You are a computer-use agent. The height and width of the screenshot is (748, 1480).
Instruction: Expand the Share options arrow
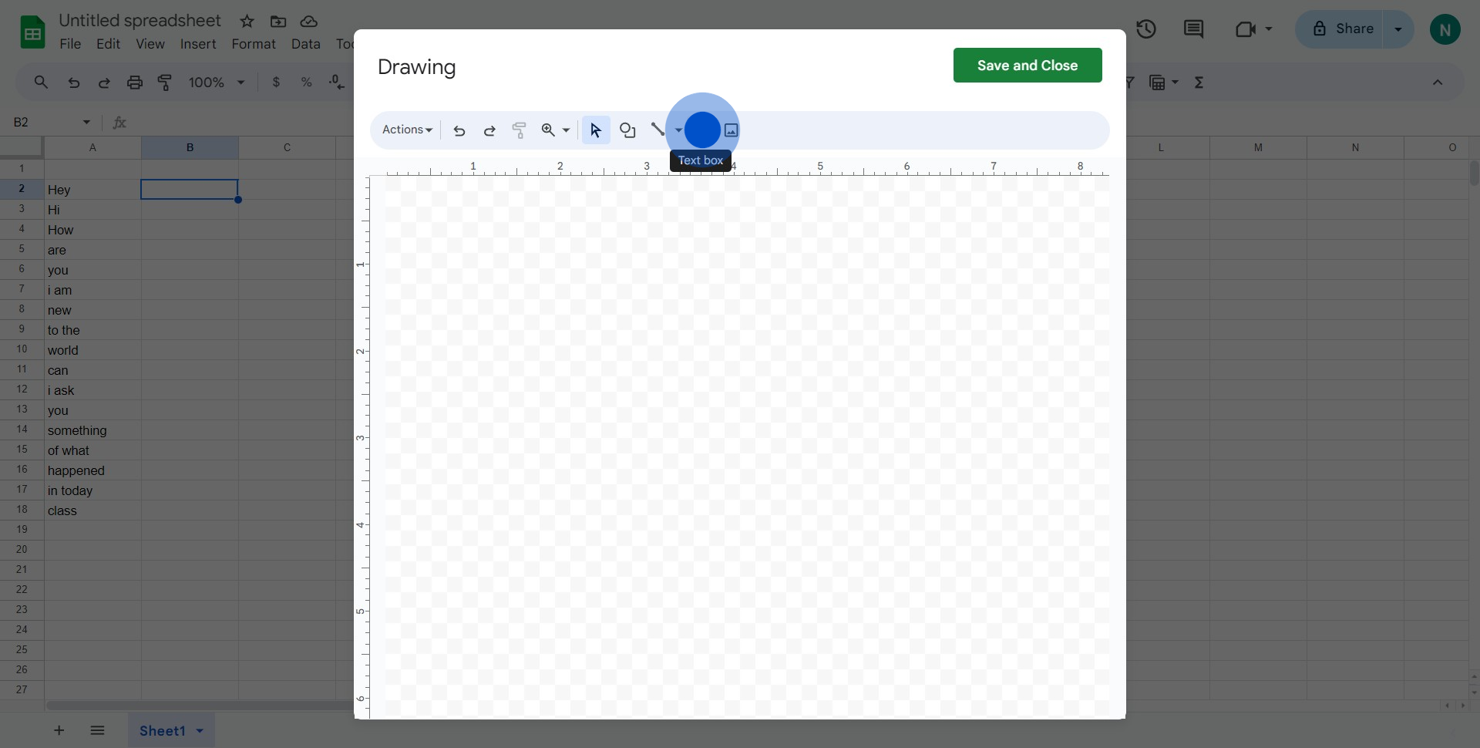click(1398, 29)
